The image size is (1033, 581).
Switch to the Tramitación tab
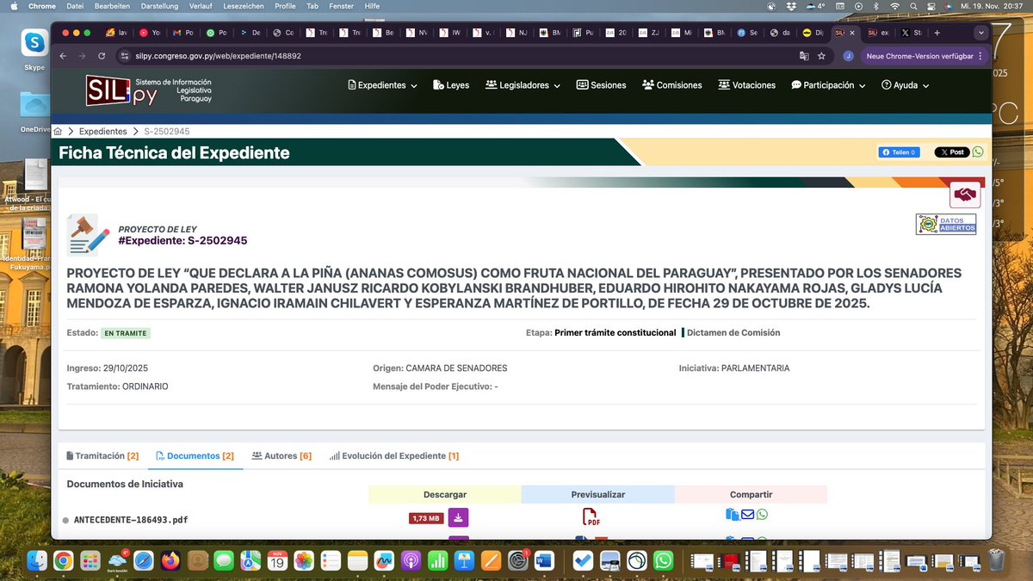(102, 455)
